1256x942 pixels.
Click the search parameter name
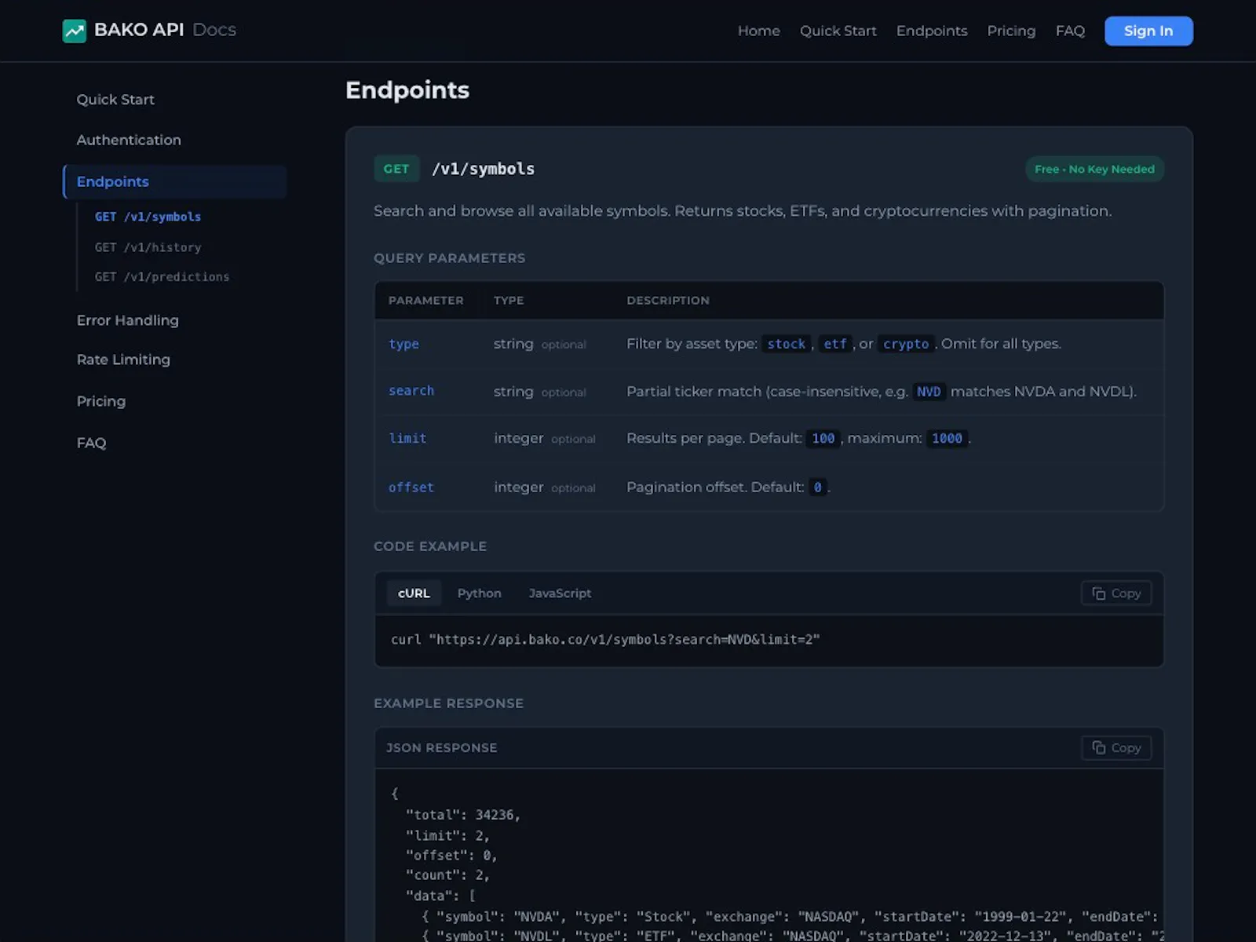[411, 391]
